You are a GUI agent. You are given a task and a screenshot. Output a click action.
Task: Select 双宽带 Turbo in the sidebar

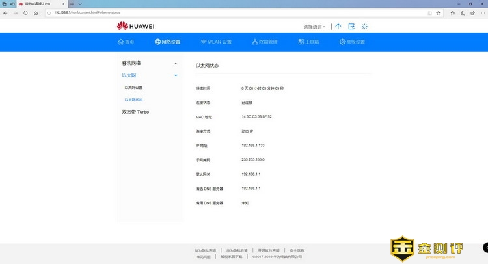(x=135, y=112)
